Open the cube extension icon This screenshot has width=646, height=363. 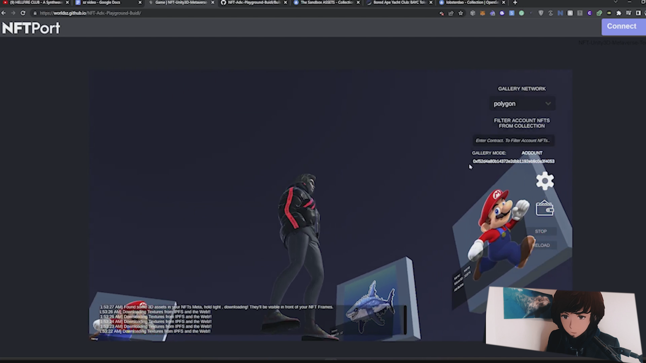pos(473,13)
